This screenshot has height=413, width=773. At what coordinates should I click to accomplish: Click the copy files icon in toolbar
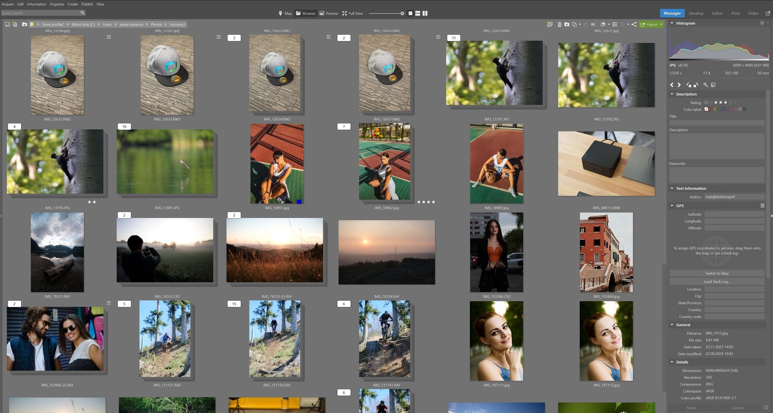coord(574,24)
